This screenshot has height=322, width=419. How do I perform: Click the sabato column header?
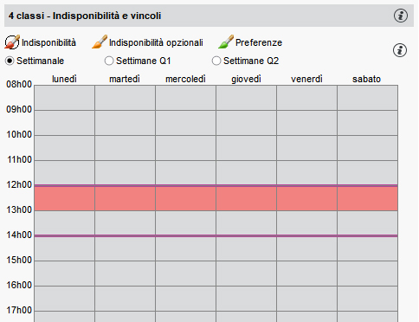point(366,79)
